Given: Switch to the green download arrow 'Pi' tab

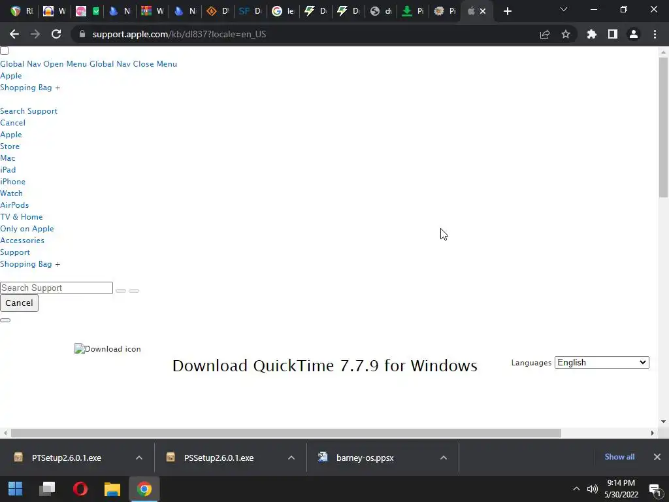Looking at the screenshot, I should point(414,12).
